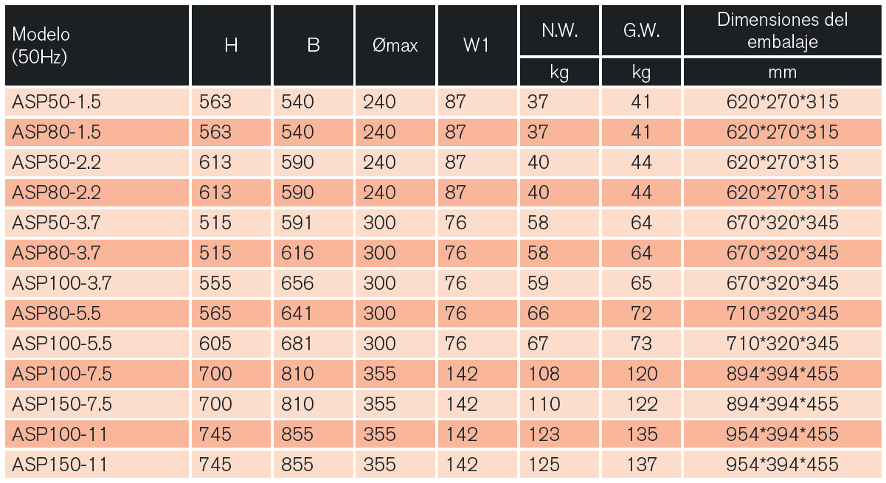The image size is (886, 483).
Task: Click the G.W. header cell
Action: tap(641, 31)
